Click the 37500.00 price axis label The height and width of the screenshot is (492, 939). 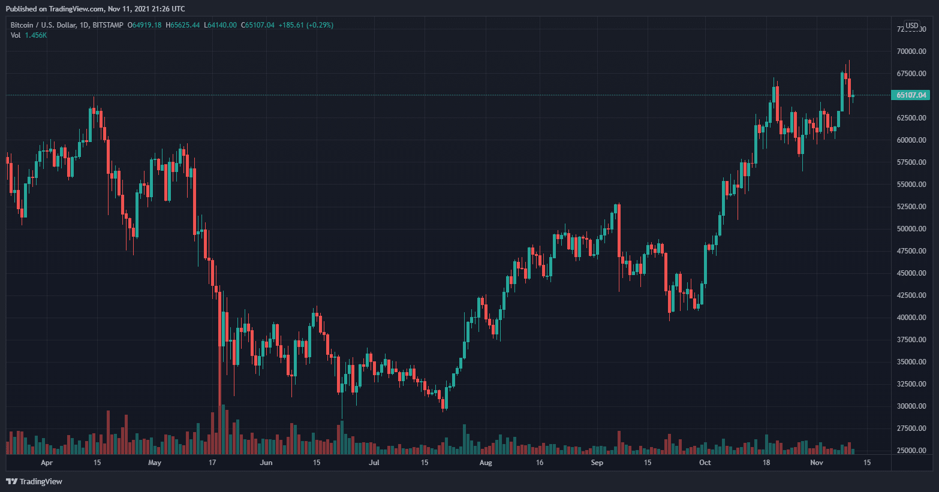(x=911, y=340)
